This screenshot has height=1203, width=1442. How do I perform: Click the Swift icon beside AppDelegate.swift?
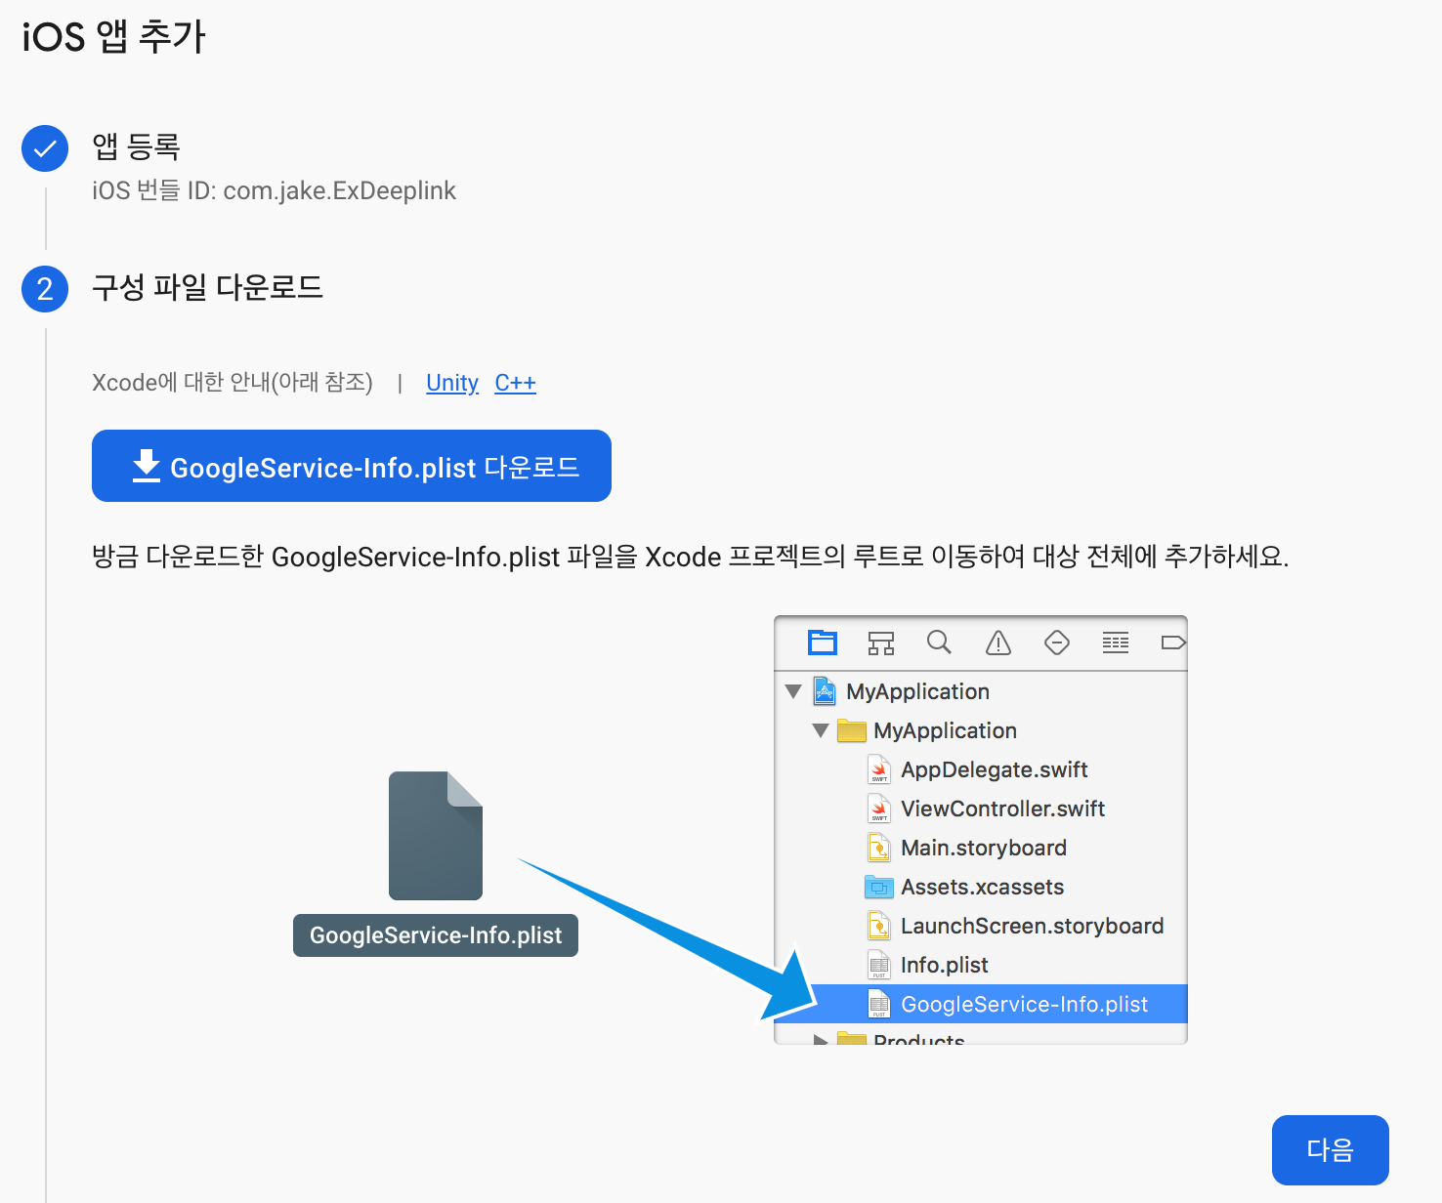click(879, 769)
